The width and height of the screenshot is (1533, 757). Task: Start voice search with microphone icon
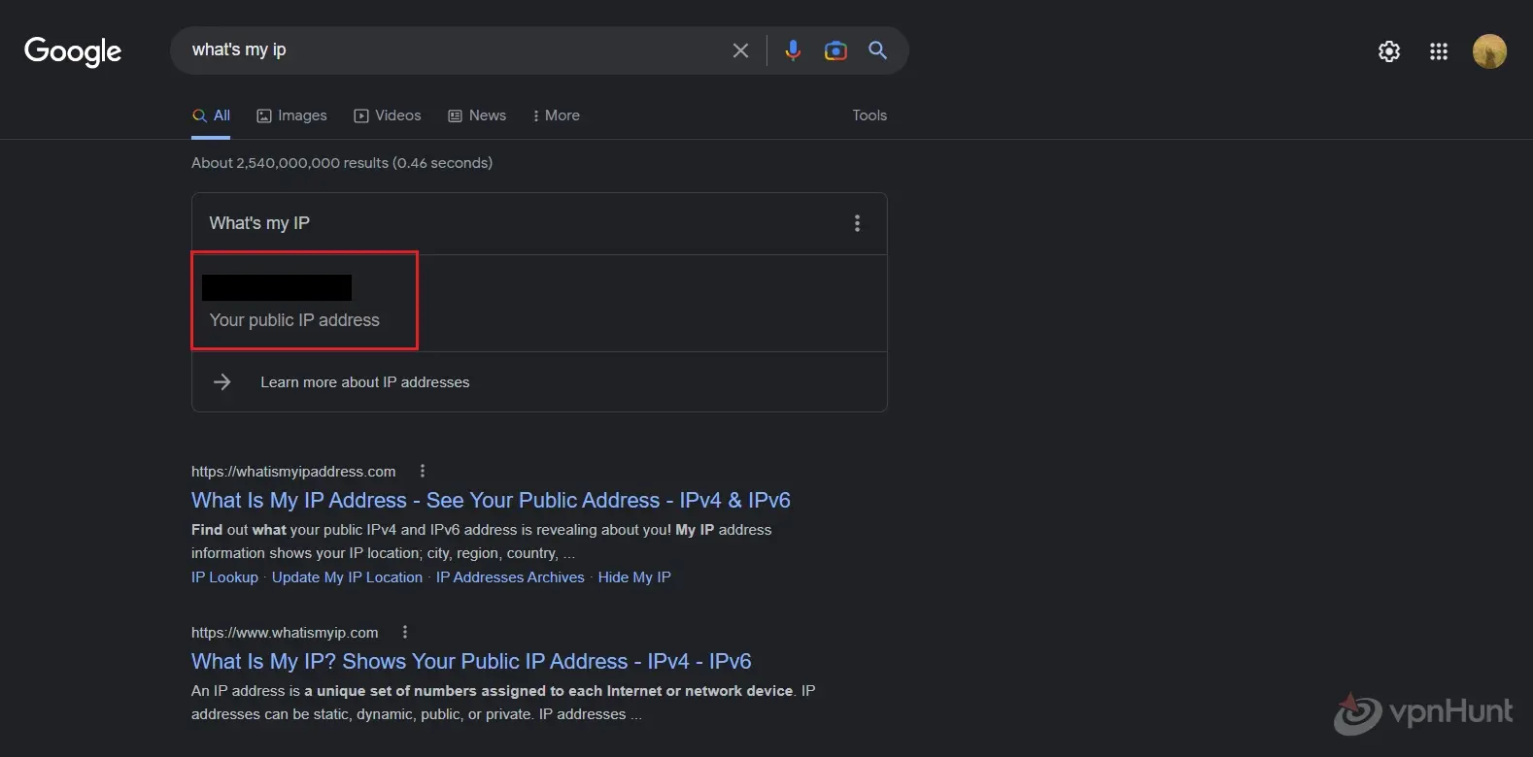(x=793, y=50)
